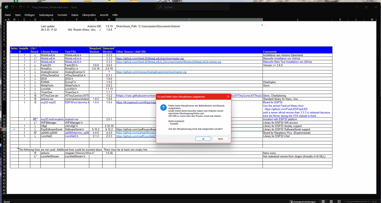Click the Redo arrow icon

click(x=21, y=7)
